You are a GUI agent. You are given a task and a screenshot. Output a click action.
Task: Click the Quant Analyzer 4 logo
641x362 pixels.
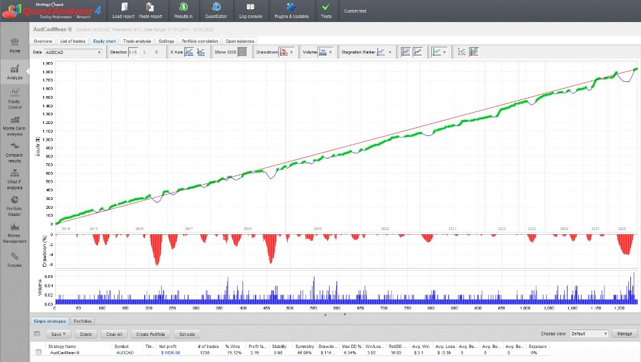(x=52, y=11)
